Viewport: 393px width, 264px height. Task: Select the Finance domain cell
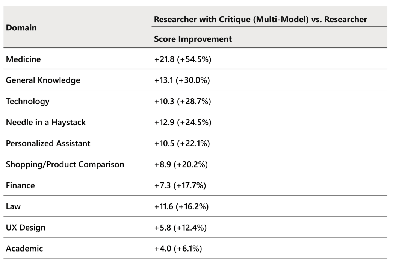click(x=20, y=185)
